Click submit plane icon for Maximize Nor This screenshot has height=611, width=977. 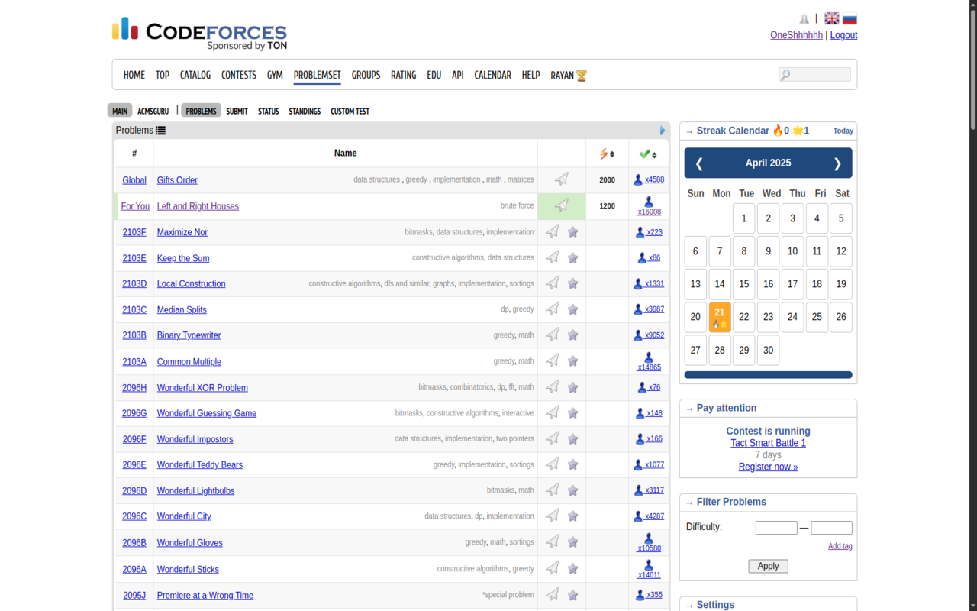(553, 231)
